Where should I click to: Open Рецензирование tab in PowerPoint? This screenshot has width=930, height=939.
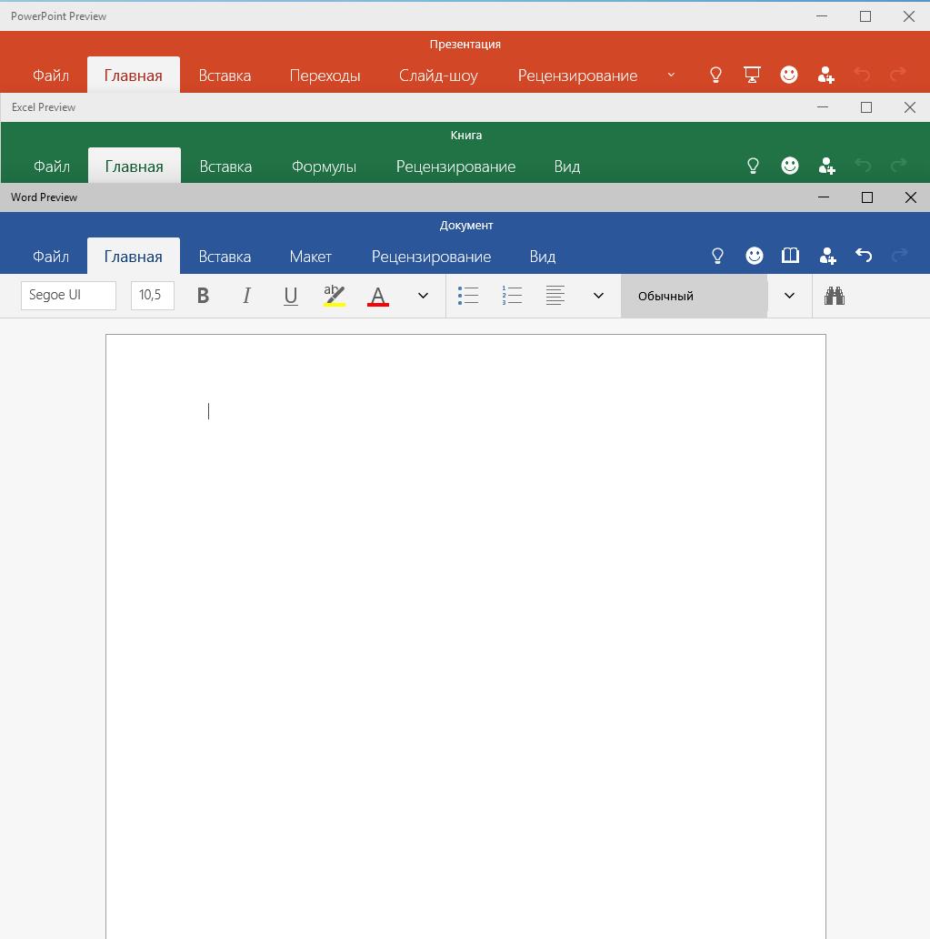[x=577, y=76]
